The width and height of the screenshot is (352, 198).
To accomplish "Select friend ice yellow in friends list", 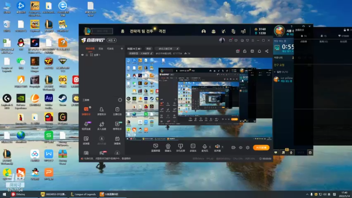I will (283, 80).
